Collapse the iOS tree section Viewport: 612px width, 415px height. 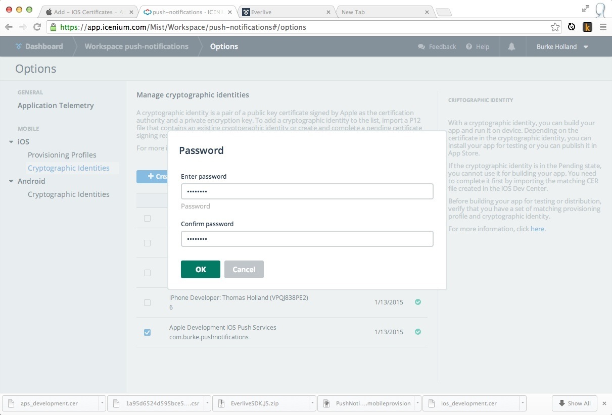pyautogui.click(x=11, y=142)
